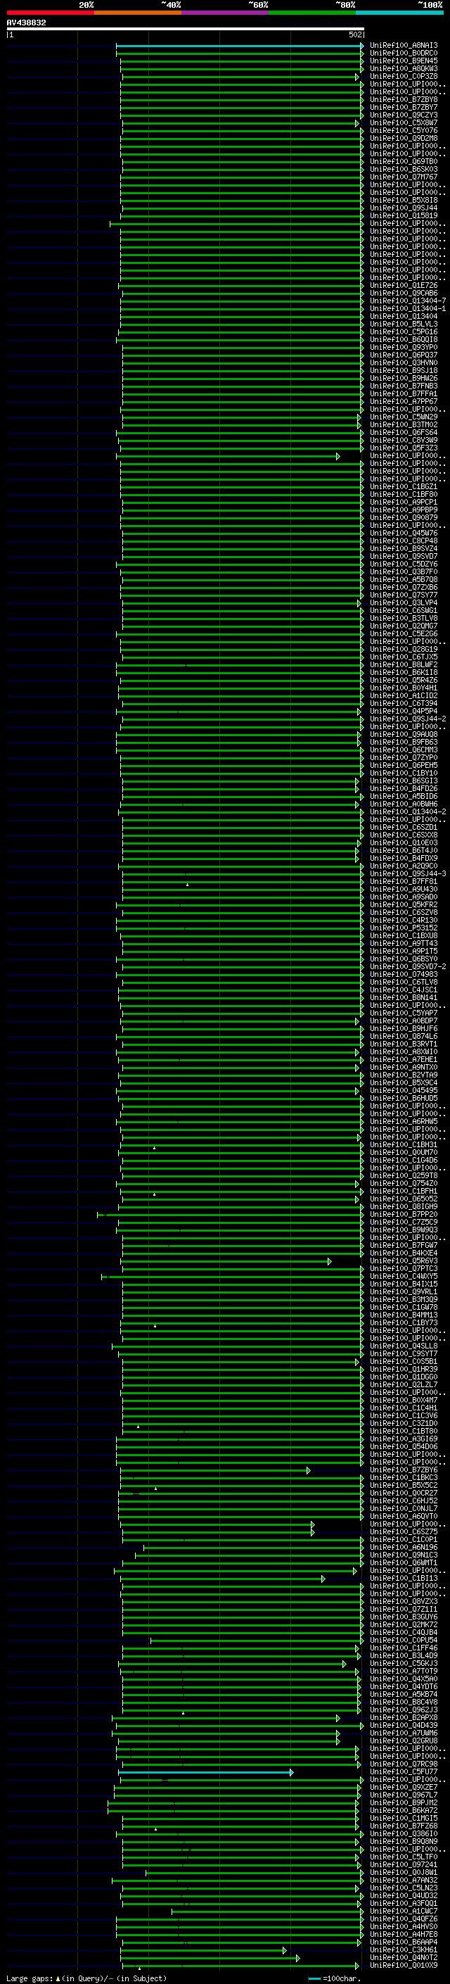Select hit UniRef100_Q9AVQ8
Screen dimensions: 450x1984
click(404, 735)
